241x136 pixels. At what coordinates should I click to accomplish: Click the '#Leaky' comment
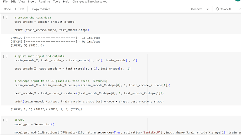[x=19, y=120]
